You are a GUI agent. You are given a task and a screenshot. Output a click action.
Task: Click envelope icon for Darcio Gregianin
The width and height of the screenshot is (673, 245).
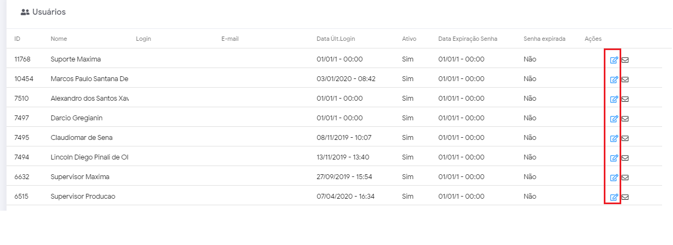click(x=625, y=119)
